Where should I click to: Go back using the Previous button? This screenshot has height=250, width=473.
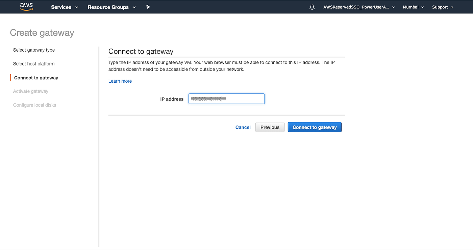pos(270,127)
